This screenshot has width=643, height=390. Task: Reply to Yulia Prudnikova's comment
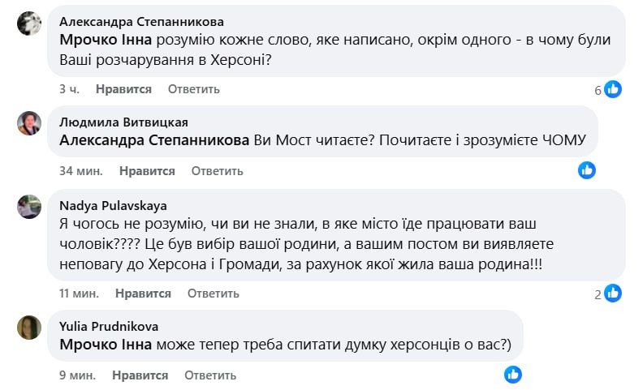click(210, 375)
